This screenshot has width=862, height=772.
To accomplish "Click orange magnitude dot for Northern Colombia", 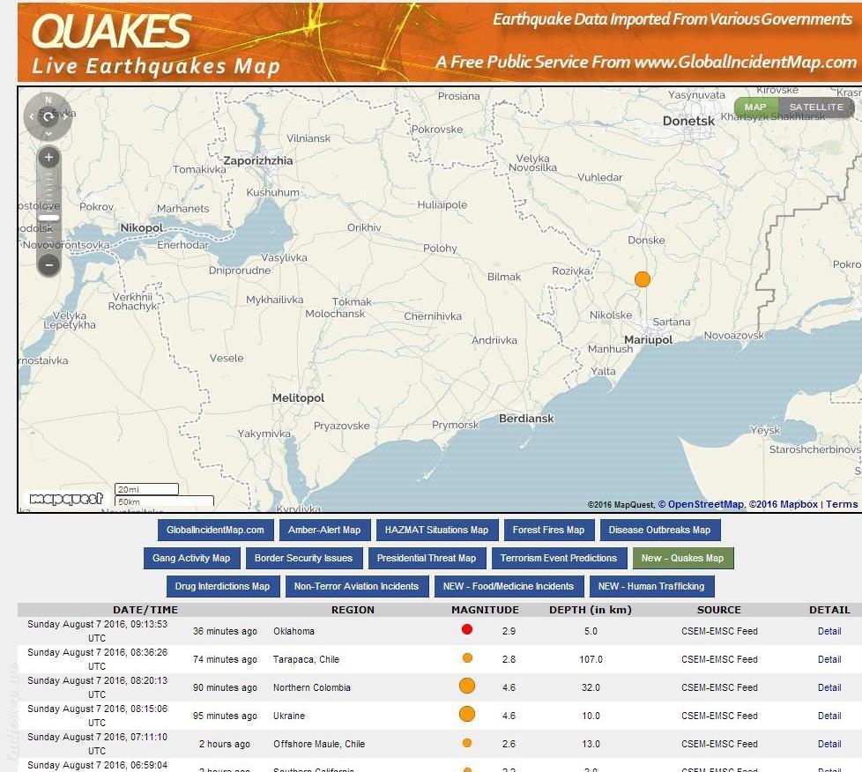I will pos(467,687).
